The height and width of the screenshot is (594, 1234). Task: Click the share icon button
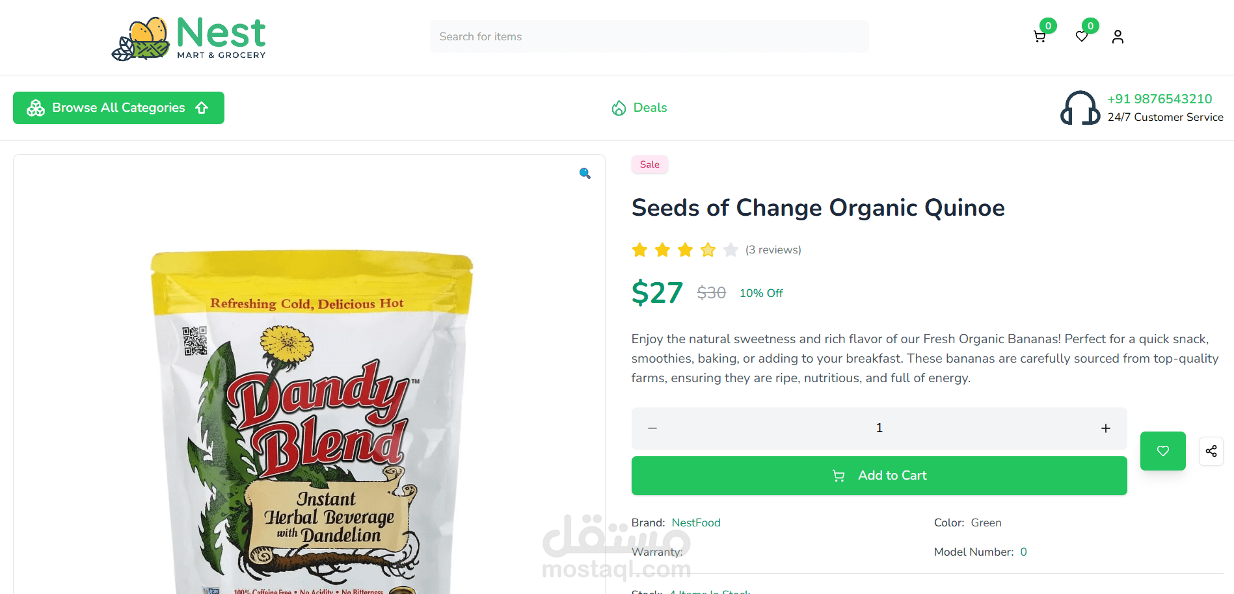[x=1211, y=451]
